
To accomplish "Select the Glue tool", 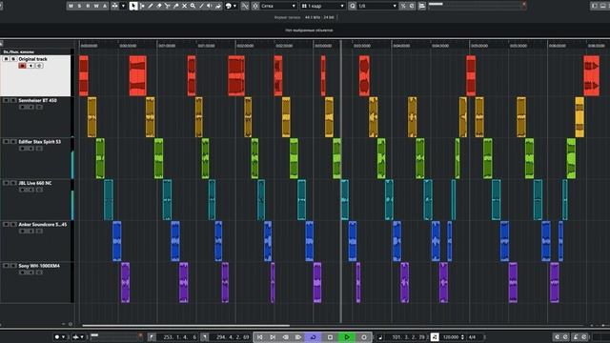I will (175, 6).
